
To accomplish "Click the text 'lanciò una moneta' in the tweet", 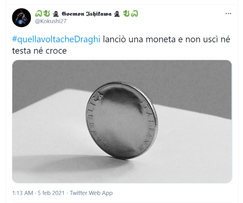I will pos(139,40).
